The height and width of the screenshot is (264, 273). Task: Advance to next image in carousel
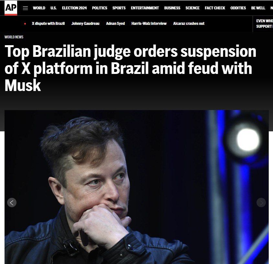coord(261,202)
